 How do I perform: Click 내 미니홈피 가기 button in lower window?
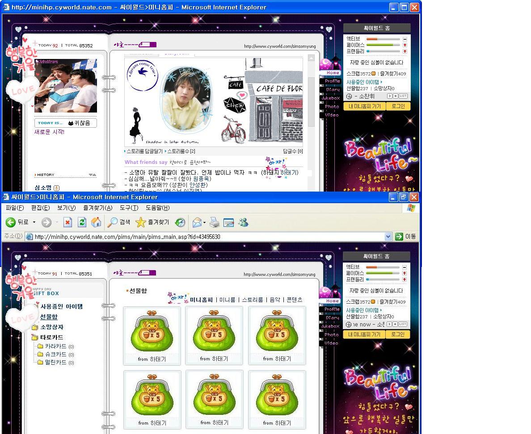pyautogui.click(x=364, y=334)
